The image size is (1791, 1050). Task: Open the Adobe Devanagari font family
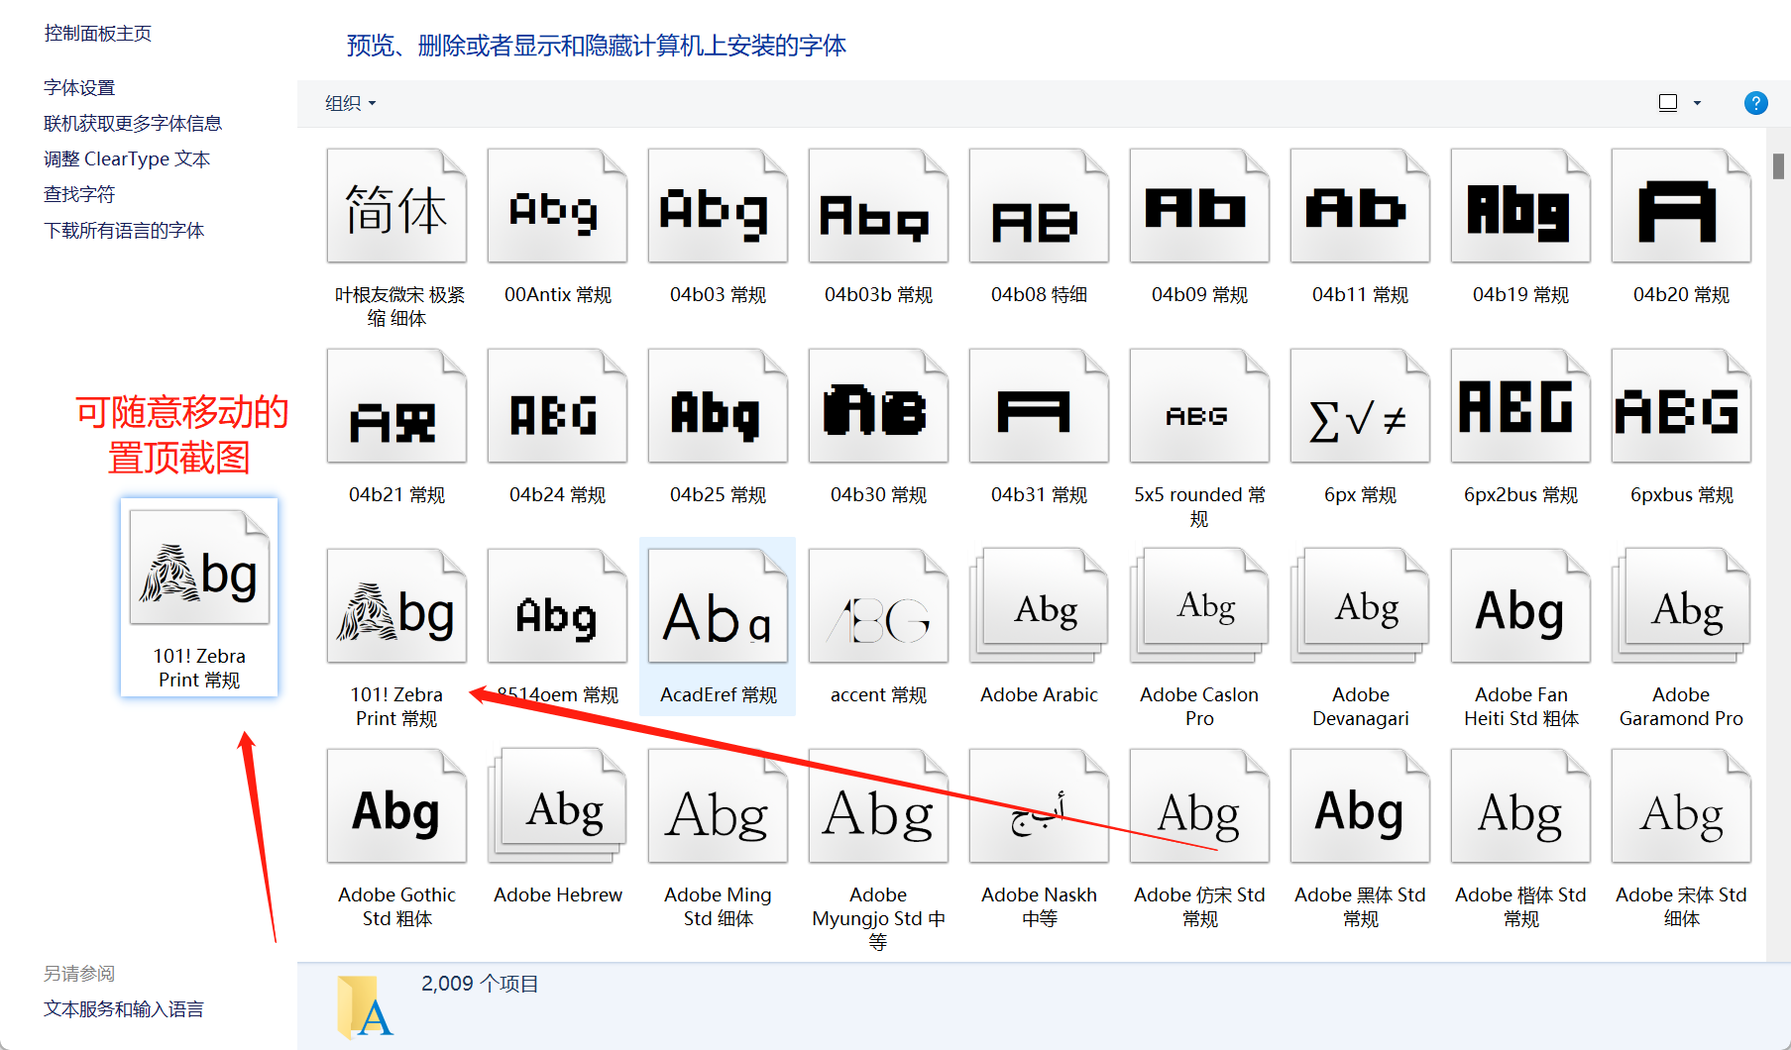tap(1360, 606)
